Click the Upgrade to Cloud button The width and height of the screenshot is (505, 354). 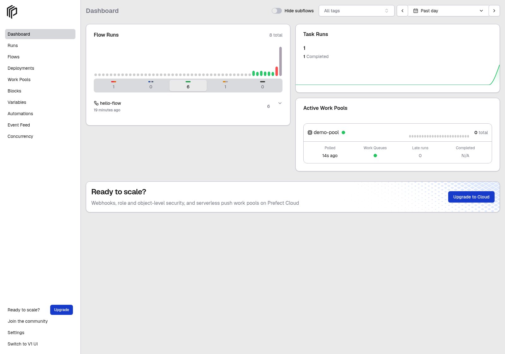tap(471, 197)
